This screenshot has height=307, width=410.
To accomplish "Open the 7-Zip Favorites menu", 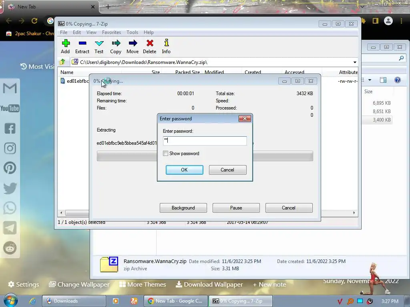I will (112, 32).
